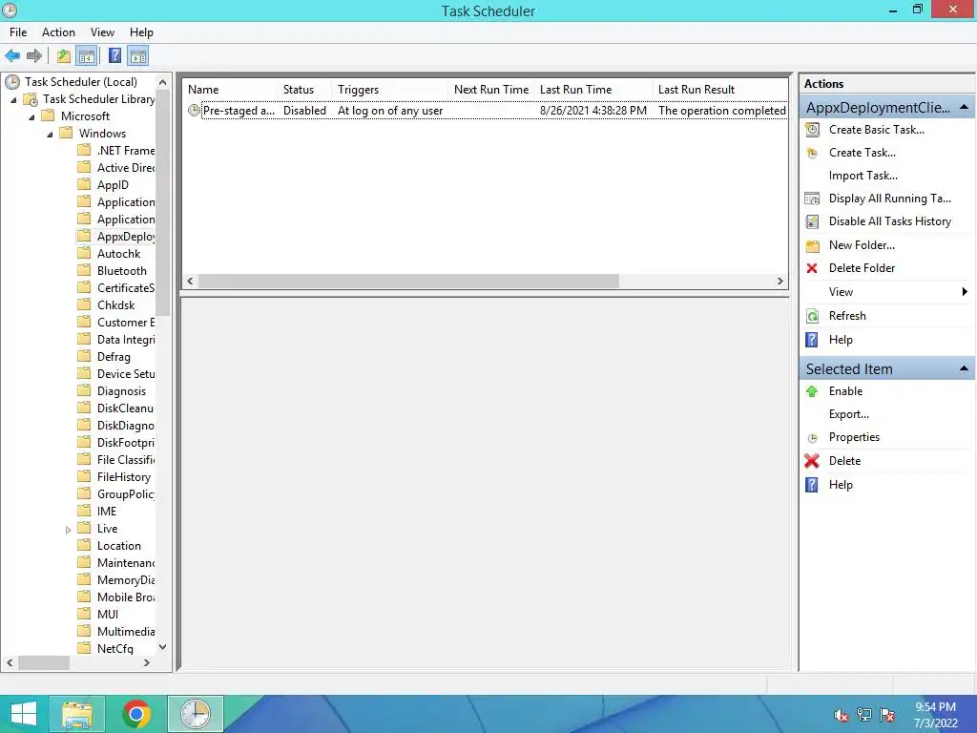Image resolution: width=977 pixels, height=733 pixels.
Task: Click Import Task... action
Action: point(863,176)
